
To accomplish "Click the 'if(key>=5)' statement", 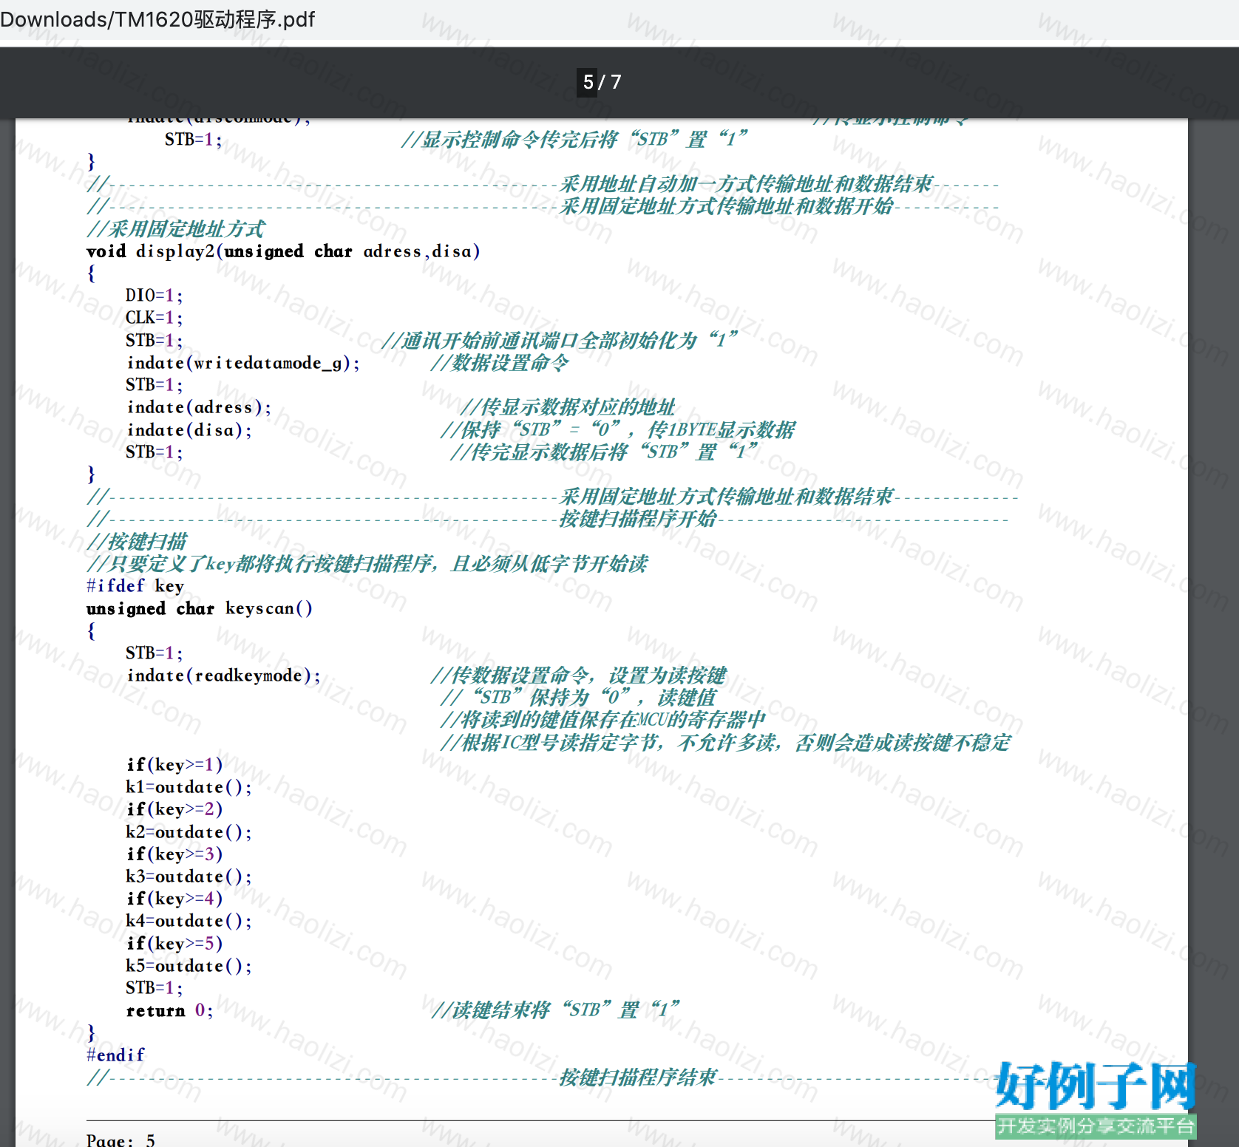I will tap(174, 944).
